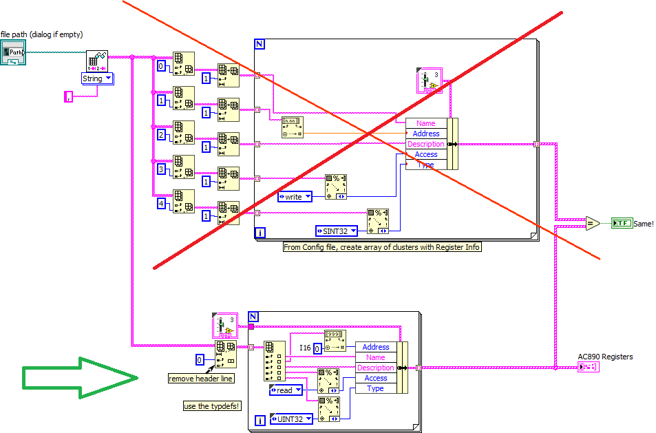Click the 'file path (dialog if empty)' label
Viewport: 656px width, 433px height.
(x=42, y=34)
